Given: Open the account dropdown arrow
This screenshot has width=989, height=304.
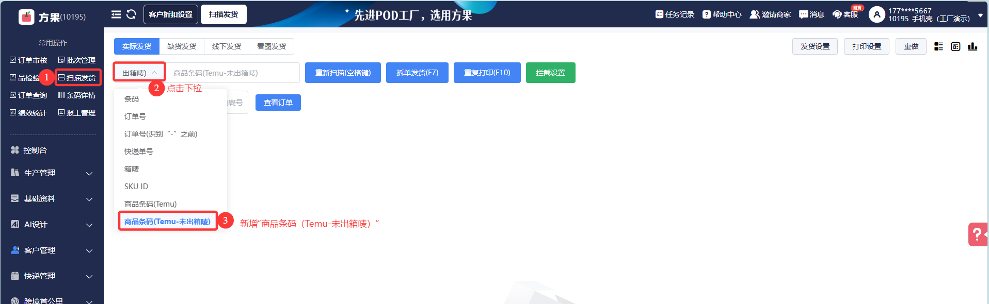Looking at the screenshot, I should tap(980, 15).
